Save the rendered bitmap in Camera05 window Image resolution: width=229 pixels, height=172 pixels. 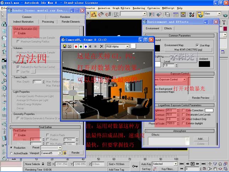[65, 46]
